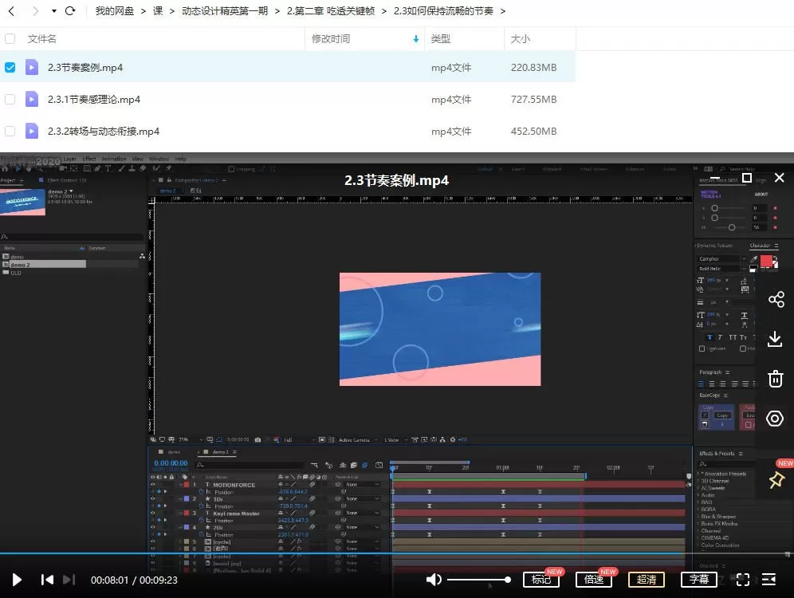Switch to the Character tab
Image resolution: width=794 pixels, height=598 pixels.
pos(759,246)
